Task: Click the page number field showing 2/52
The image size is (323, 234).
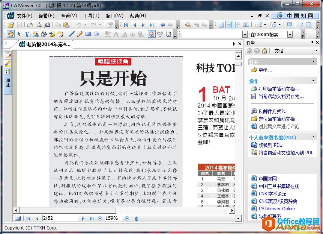Action: click(x=58, y=218)
